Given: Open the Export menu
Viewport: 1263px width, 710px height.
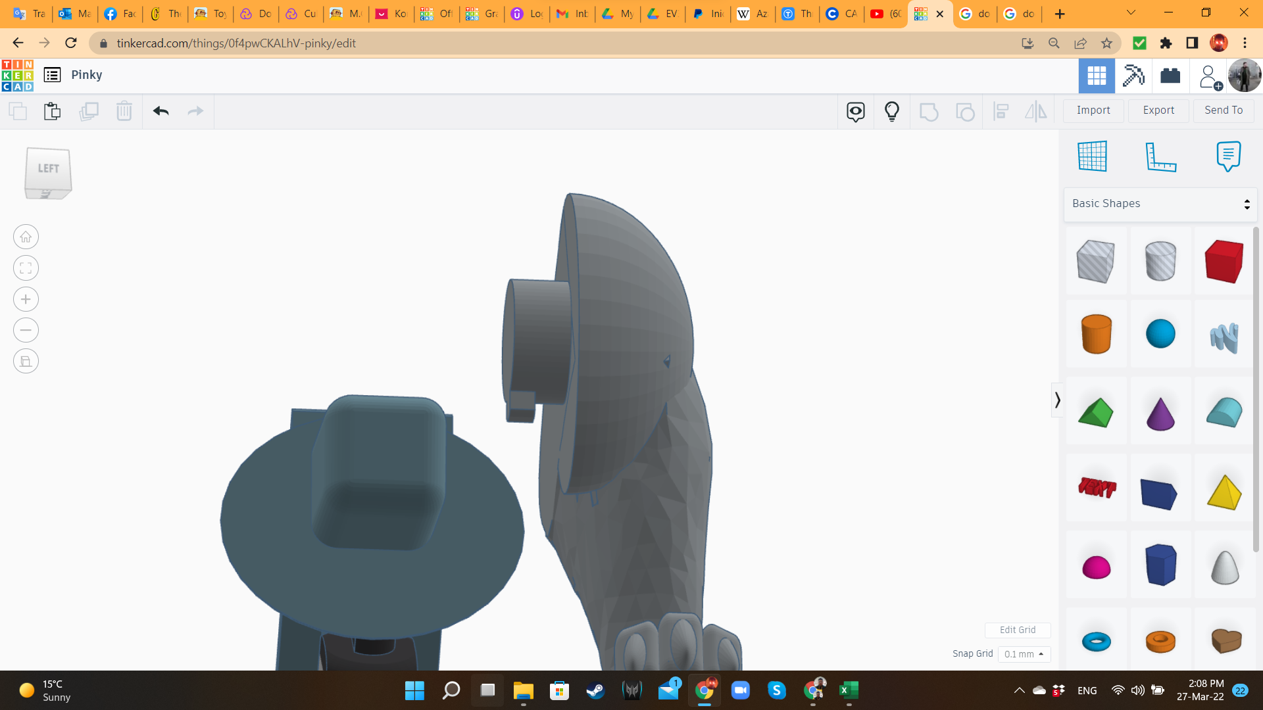Looking at the screenshot, I should 1158,110.
